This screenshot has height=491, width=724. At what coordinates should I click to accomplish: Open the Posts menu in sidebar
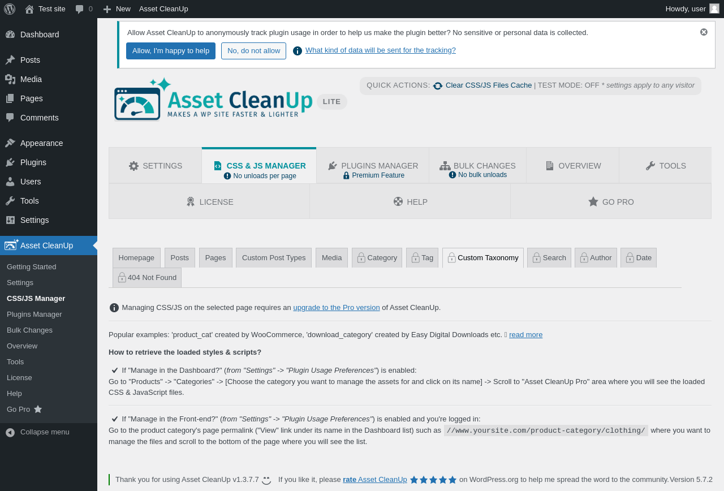(49, 60)
